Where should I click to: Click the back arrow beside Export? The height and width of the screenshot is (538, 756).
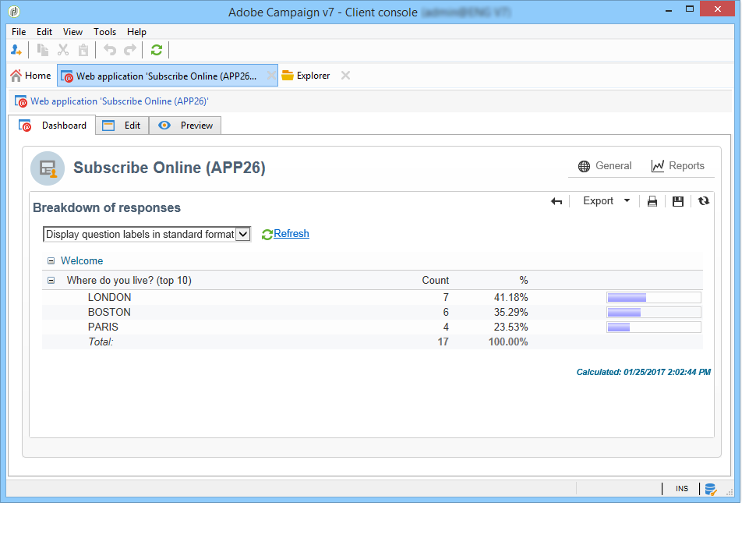pyautogui.click(x=556, y=201)
